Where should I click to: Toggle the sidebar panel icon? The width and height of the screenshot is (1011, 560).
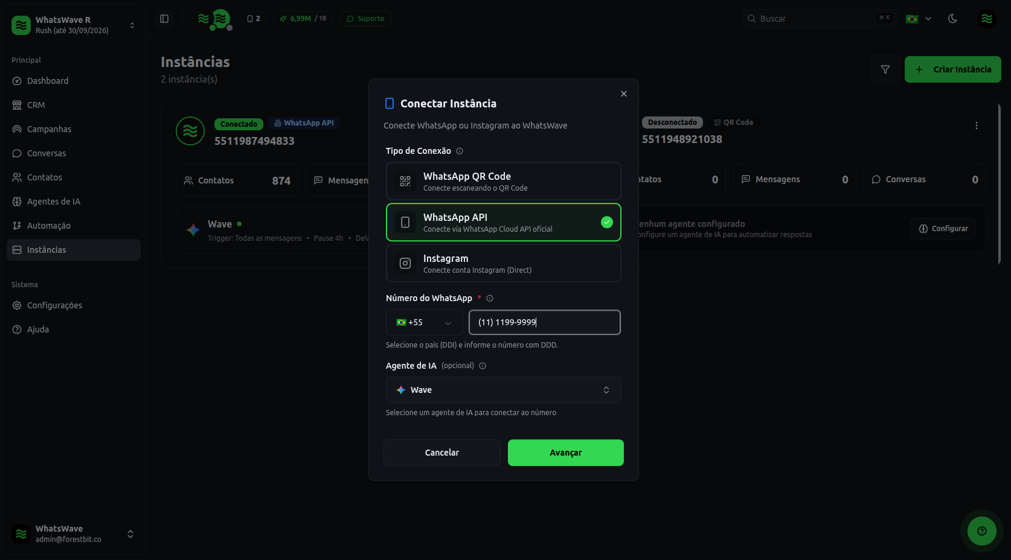tap(164, 19)
